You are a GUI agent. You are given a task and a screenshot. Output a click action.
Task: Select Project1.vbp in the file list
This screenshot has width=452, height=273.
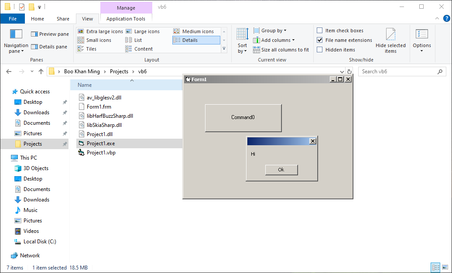[101, 153]
